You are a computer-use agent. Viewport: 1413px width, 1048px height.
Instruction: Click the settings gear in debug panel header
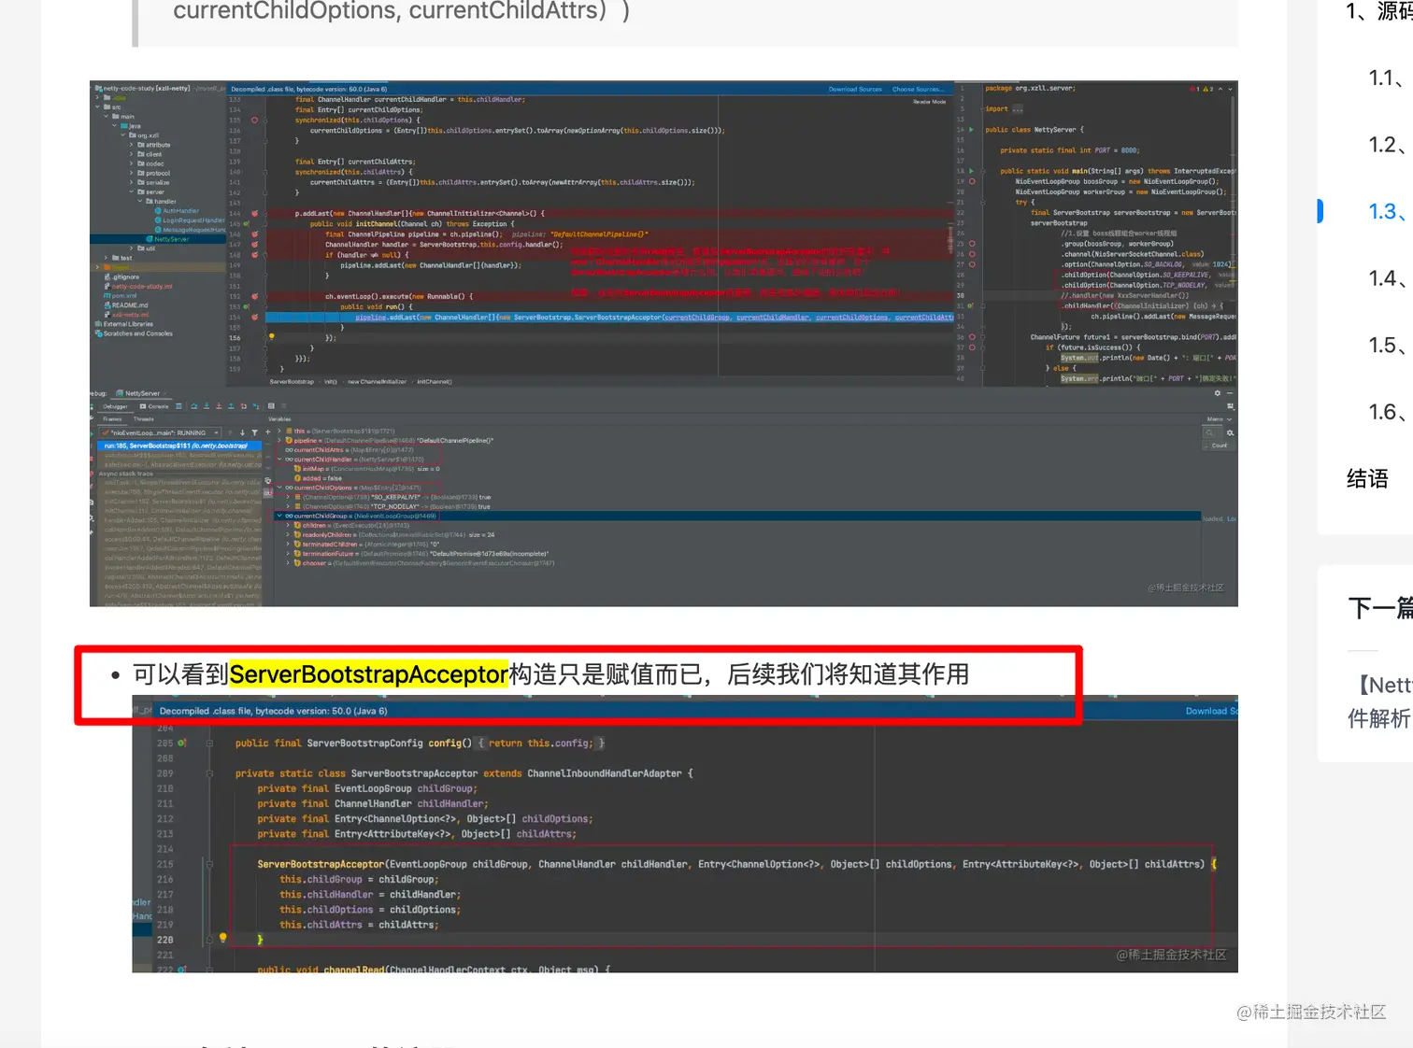coord(1217,393)
